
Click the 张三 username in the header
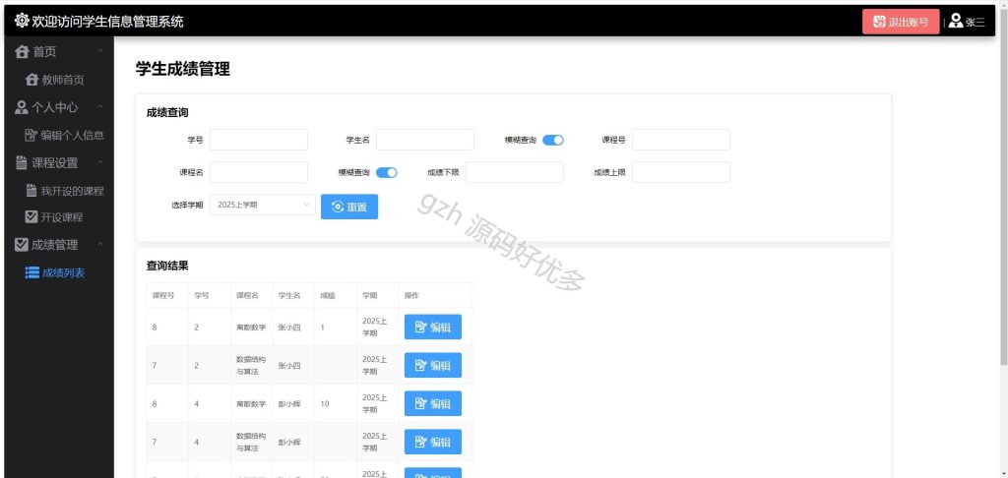click(x=975, y=23)
